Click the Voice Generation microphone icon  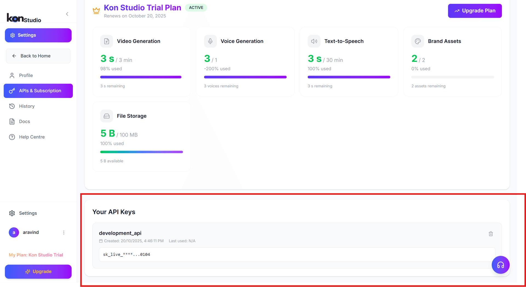point(210,41)
